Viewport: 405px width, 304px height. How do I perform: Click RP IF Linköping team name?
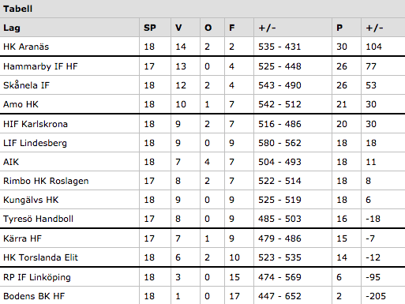coord(37,277)
